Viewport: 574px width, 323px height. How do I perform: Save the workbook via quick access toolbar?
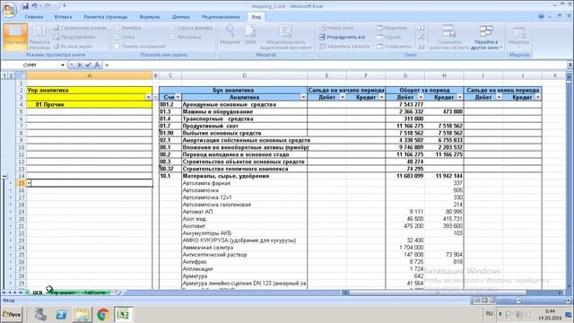(25, 6)
